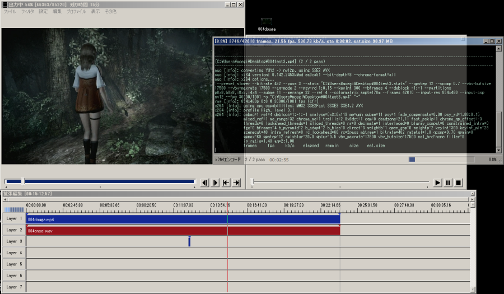Select the small blue object on Layer 3
This screenshot has width=504, height=294.
[x=189, y=241]
